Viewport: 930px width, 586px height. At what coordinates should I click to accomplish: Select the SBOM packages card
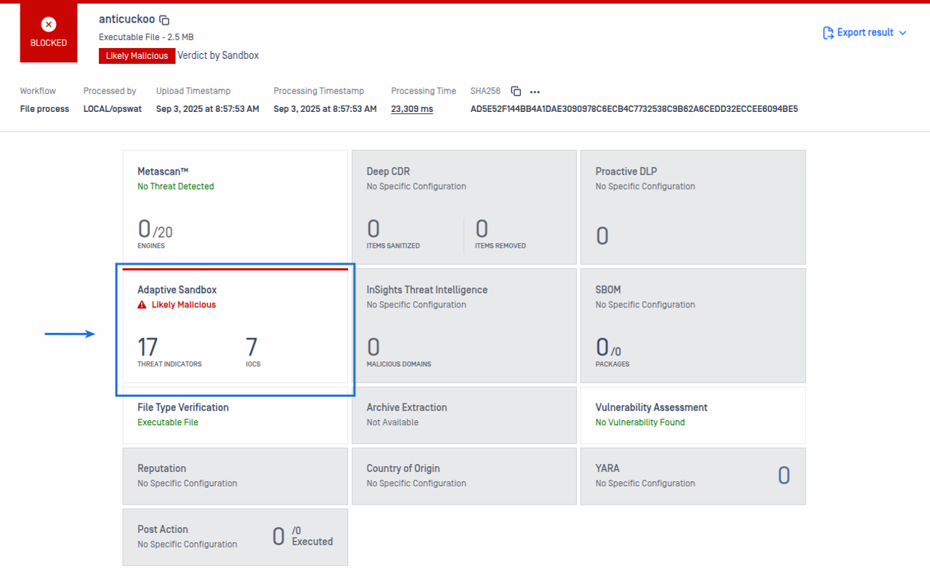click(x=692, y=326)
